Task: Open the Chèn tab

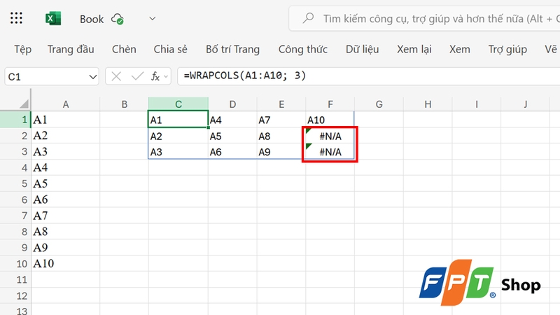Action: (x=124, y=50)
